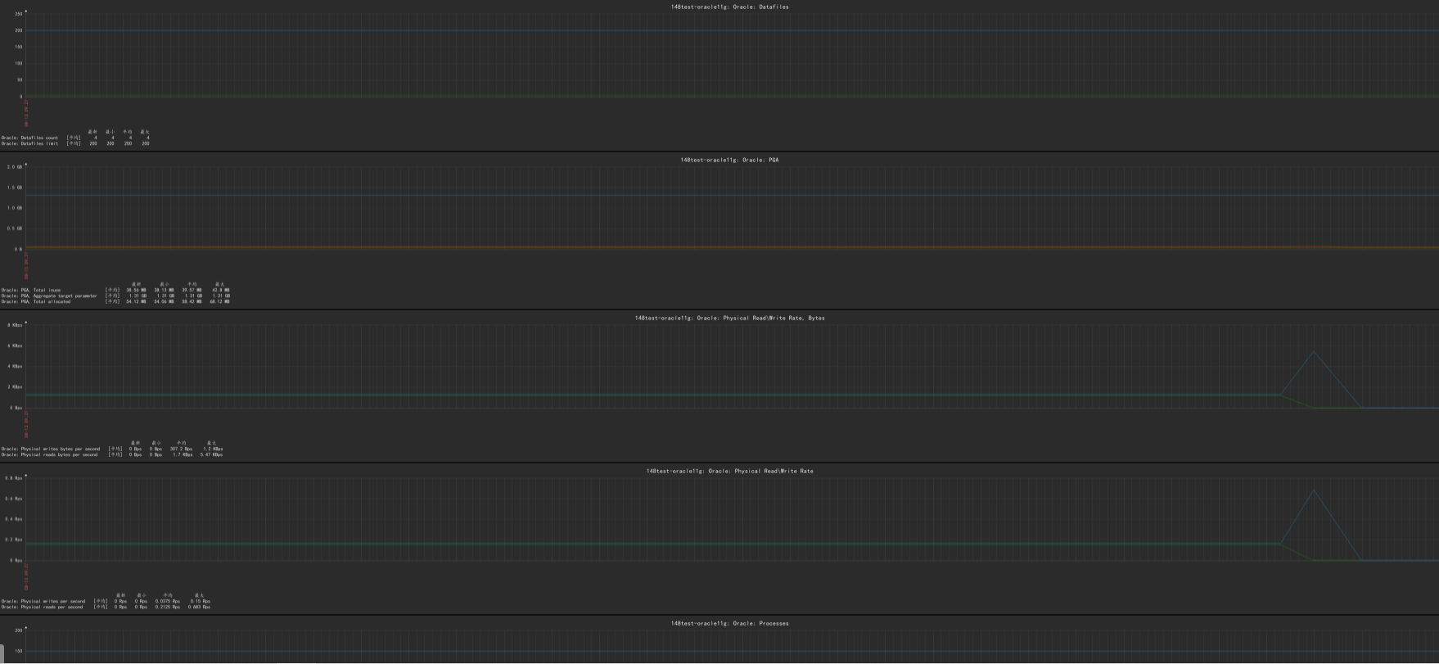Click the "1.2 KBps" maximum writes value
The height and width of the screenshot is (664, 1439).
(x=213, y=449)
